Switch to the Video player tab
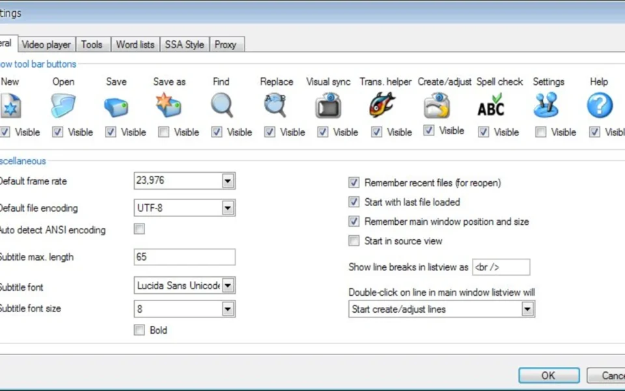 [46, 44]
